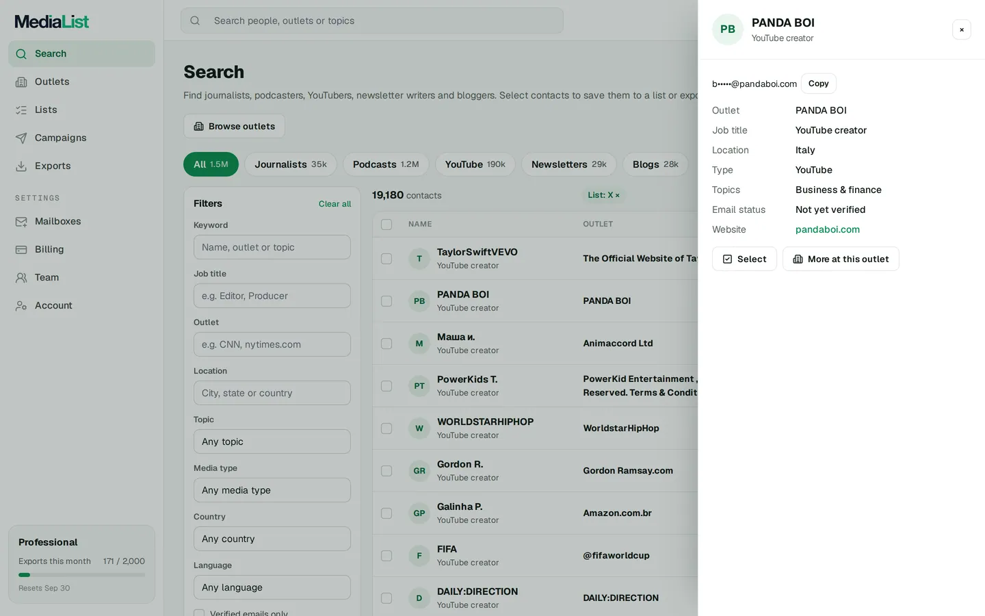Click the FIFA avatar icon

coord(419,556)
